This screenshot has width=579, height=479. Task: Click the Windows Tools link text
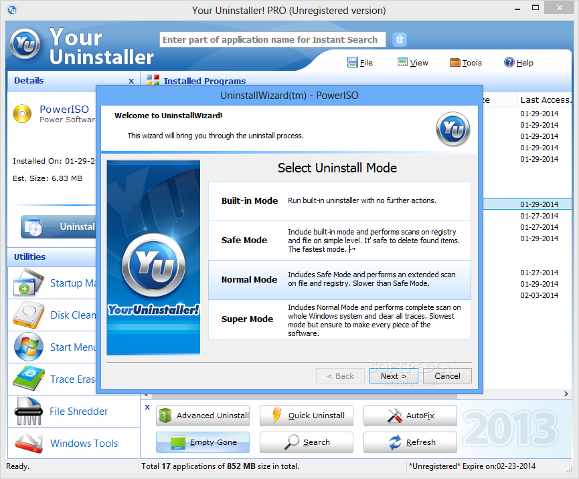point(84,444)
